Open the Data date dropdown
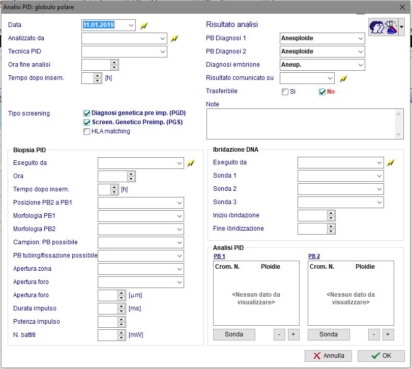Viewport: 412px width, 369px height. tap(131, 25)
